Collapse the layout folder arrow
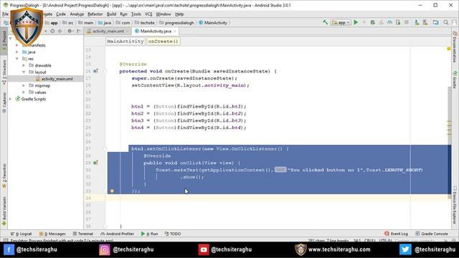This screenshot has width=459, height=258. (x=24, y=72)
